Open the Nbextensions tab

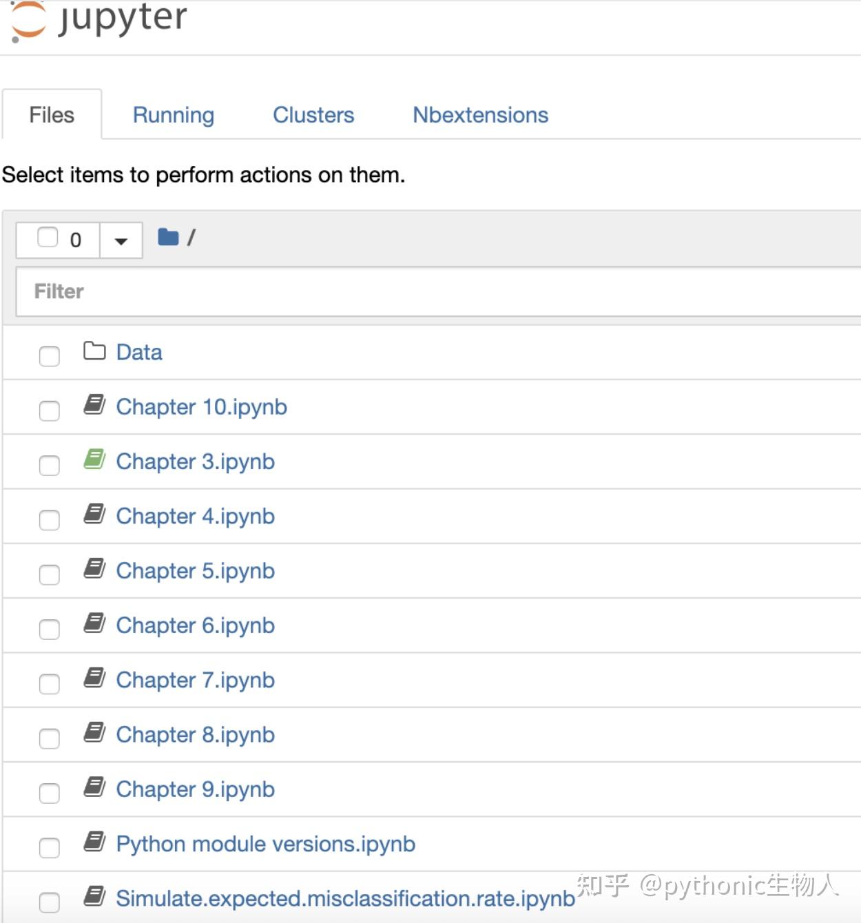[x=480, y=115]
